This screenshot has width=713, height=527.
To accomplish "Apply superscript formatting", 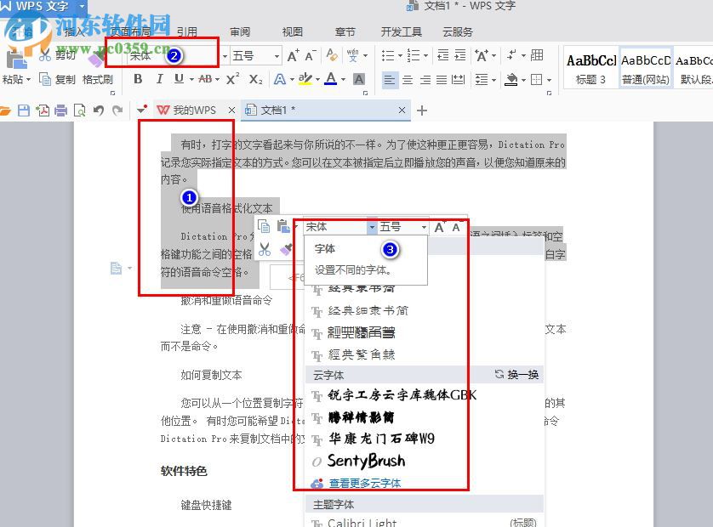I will (x=231, y=78).
